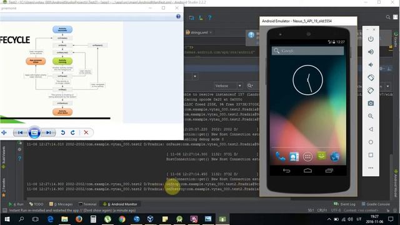Launch Firefox from the taskbar
Image resolution: width=400 pixels, height=225 pixels.
pyautogui.click(x=79, y=219)
